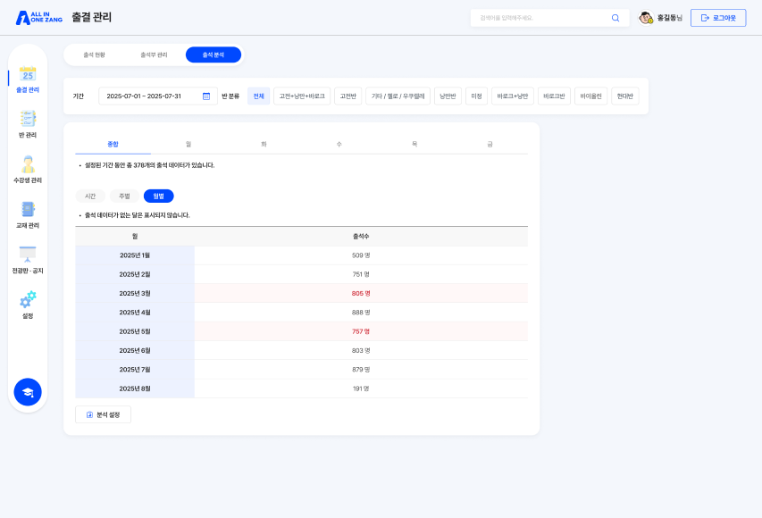The image size is (762, 518).
Task: Open 수강생 관리 student icon in sidebar
Action: tap(28, 164)
